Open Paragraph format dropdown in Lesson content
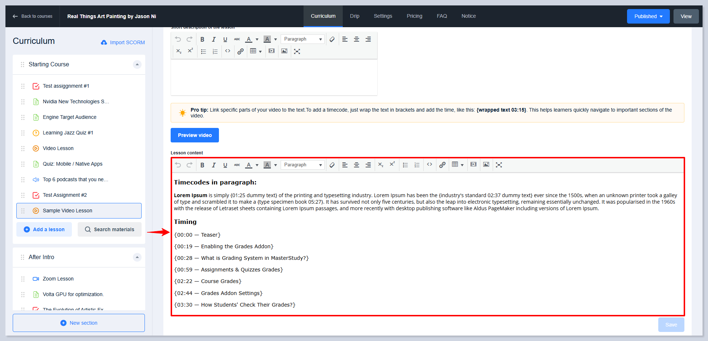This screenshot has height=341, width=708. coord(302,165)
